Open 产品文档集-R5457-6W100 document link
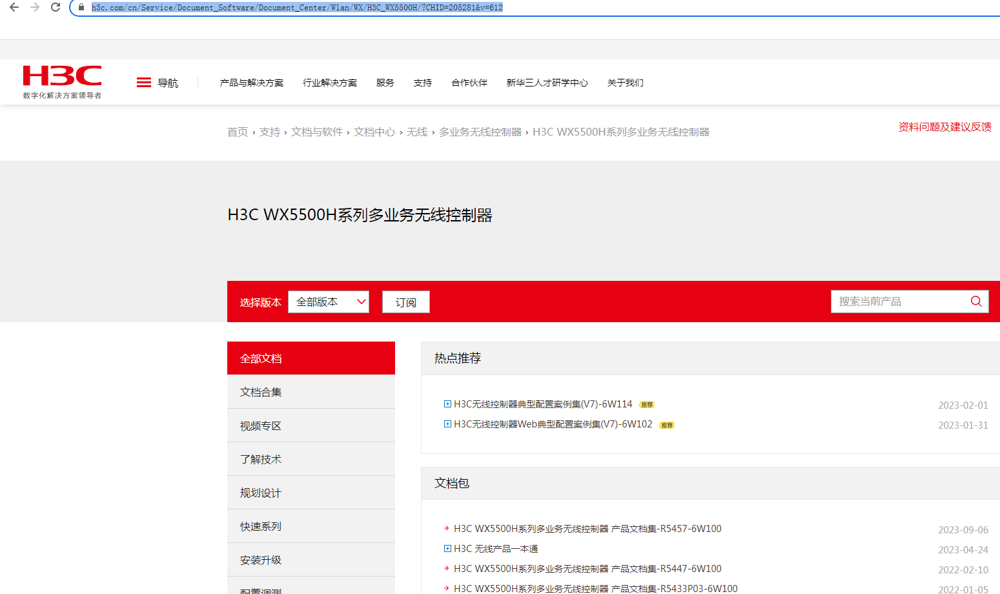1000x594 pixels. click(587, 529)
